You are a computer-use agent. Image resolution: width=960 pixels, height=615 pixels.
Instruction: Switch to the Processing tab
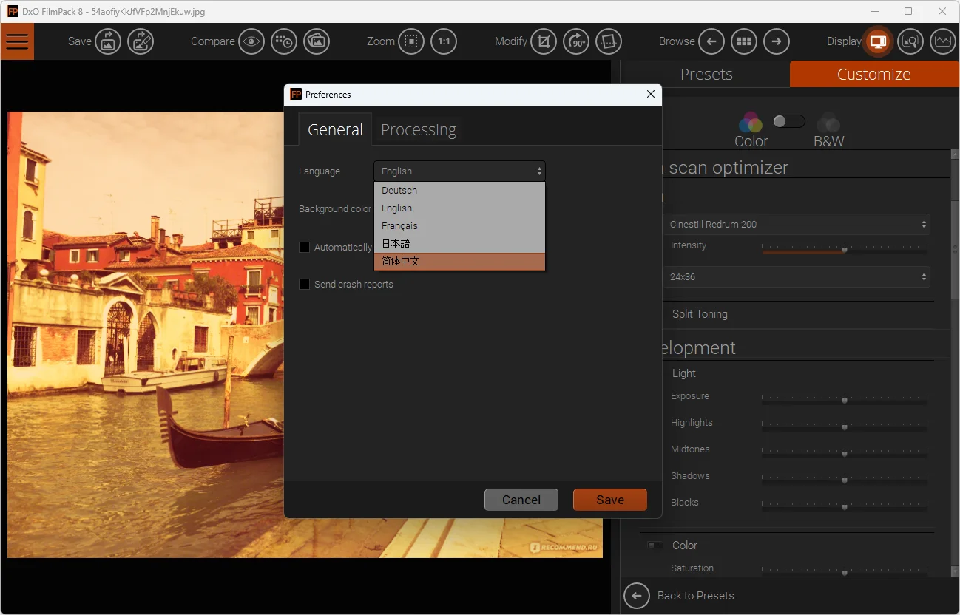pyautogui.click(x=419, y=130)
